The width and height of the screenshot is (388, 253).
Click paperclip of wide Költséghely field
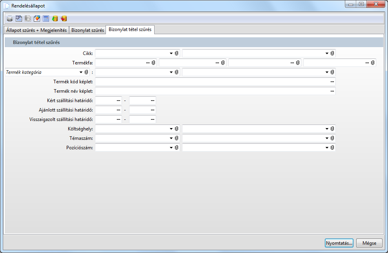332,128
